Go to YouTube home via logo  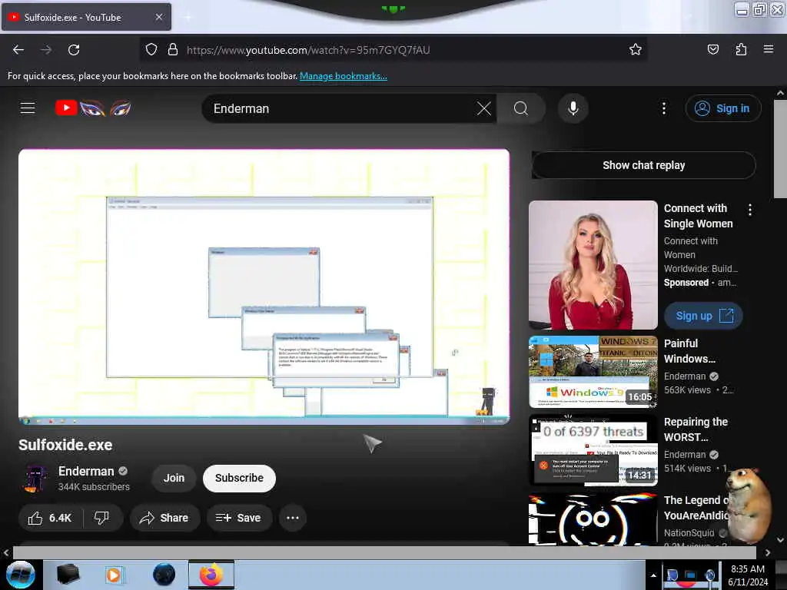pos(93,108)
